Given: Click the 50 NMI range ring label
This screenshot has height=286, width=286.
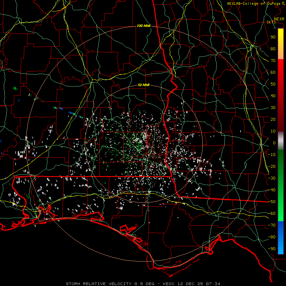Looking at the screenshot, I should coord(144,85).
